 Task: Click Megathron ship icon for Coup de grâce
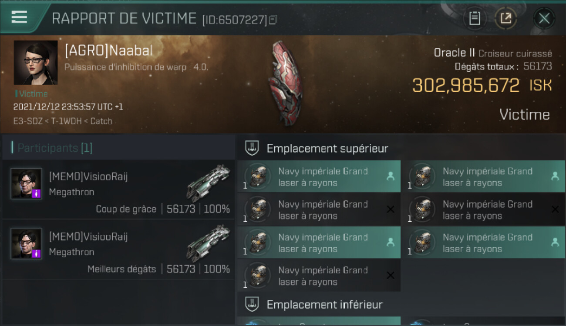click(x=208, y=183)
